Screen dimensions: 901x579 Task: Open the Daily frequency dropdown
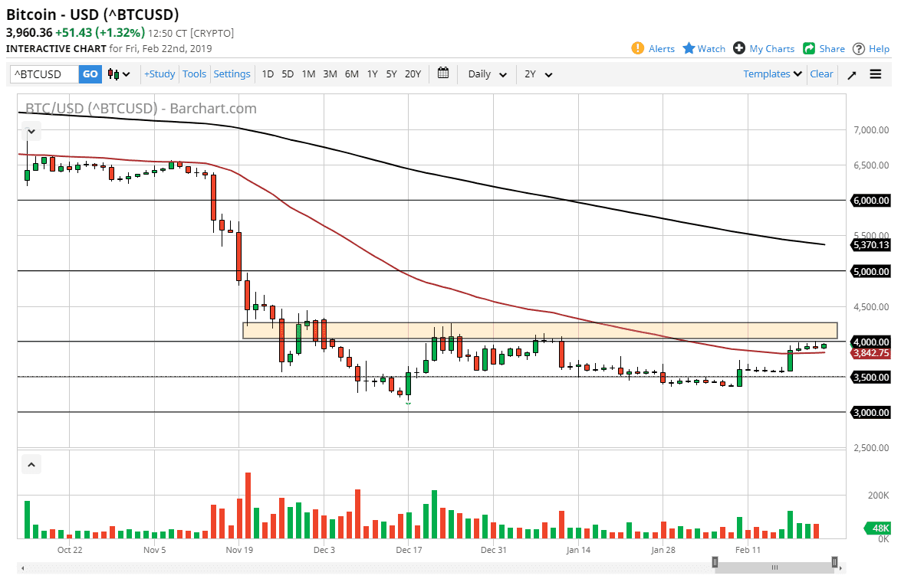coord(485,74)
